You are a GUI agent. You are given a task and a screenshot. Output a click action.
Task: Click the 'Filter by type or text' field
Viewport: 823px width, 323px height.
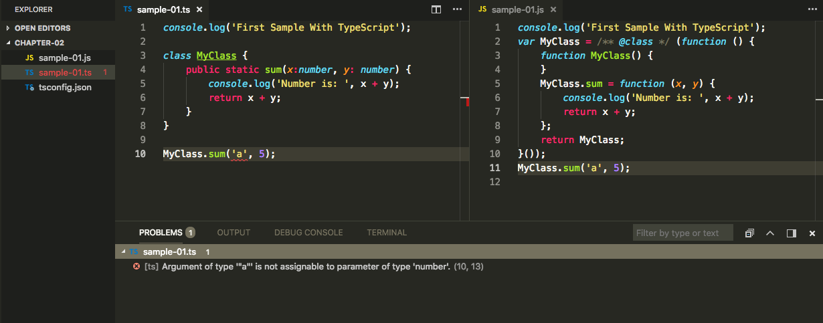[x=682, y=233]
